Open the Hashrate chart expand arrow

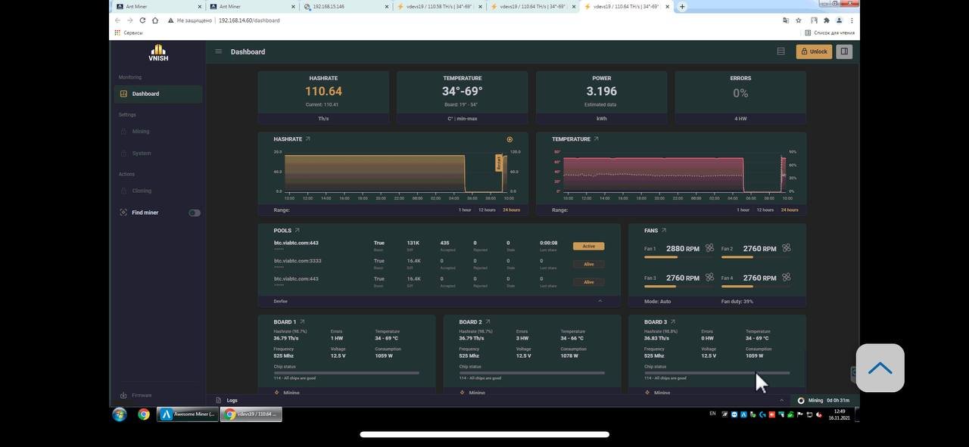[307, 139]
